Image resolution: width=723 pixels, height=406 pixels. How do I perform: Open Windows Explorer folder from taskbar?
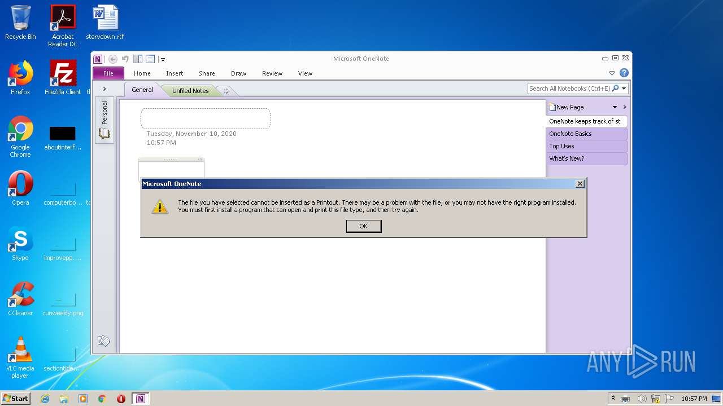click(x=64, y=399)
